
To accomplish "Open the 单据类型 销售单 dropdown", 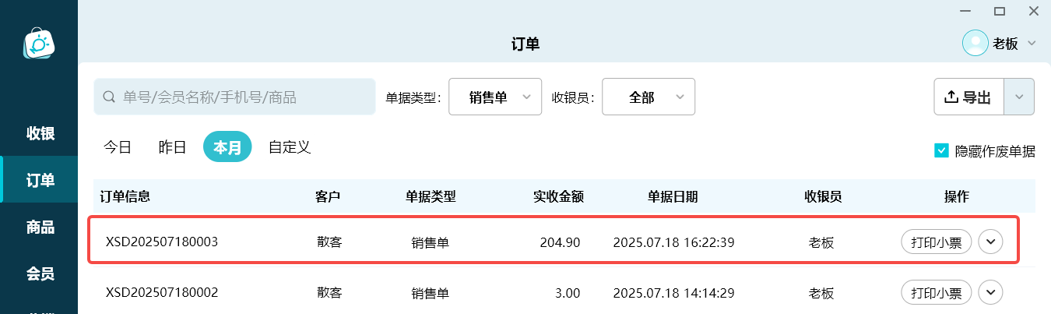I will point(495,97).
